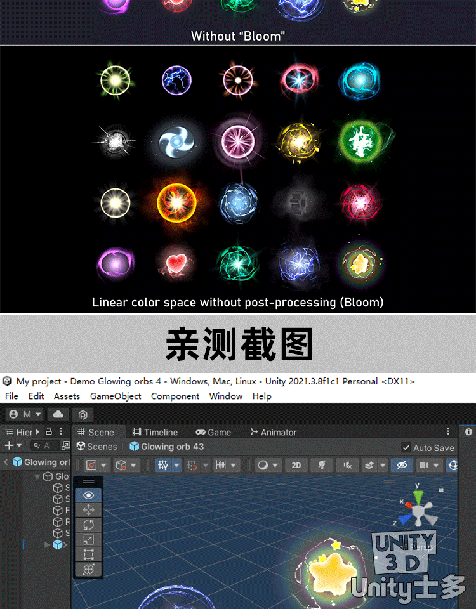Open the account dropdown in toolbar
Screen dimensions: 476x609
tap(25, 414)
